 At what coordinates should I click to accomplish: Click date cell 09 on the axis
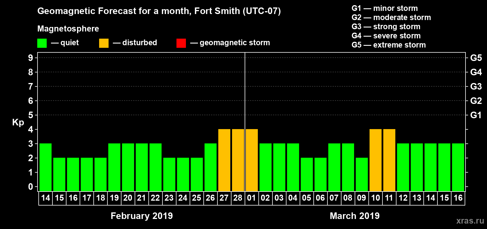pyautogui.click(x=362, y=198)
